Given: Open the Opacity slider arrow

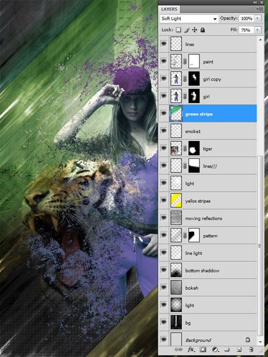Looking at the screenshot, I should coord(258,18).
